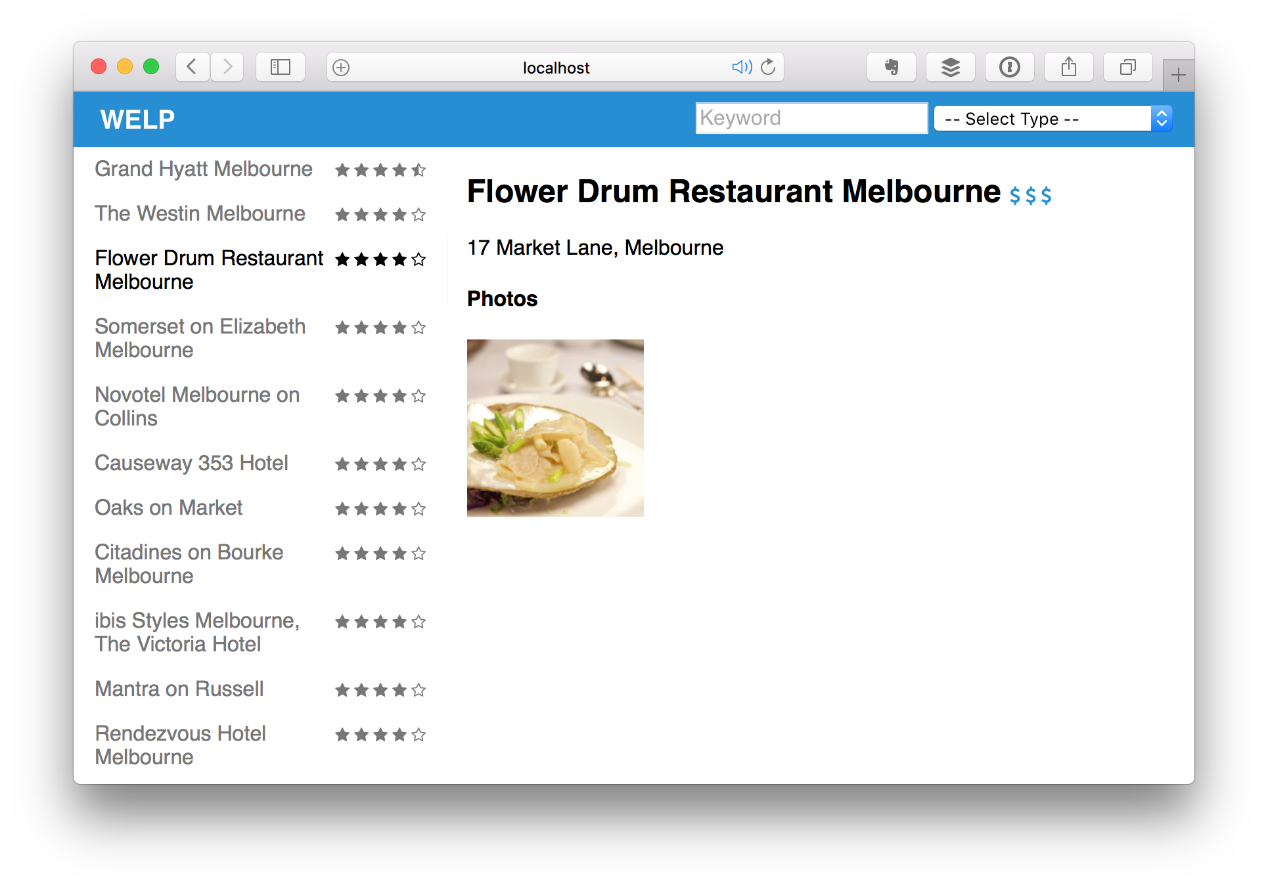Open a new tab with plus button
Image resolution: width=1268 pixels, height=889 pixels.
(1178, 76)
